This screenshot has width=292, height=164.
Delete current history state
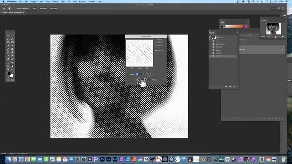click(235, 87)
